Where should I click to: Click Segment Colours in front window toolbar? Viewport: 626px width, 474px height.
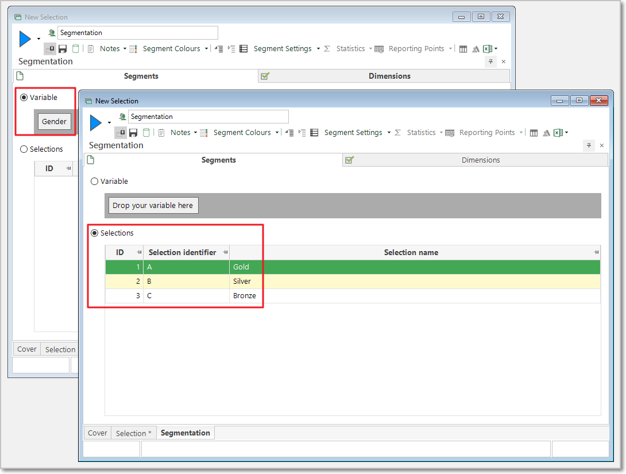(242, 133)
